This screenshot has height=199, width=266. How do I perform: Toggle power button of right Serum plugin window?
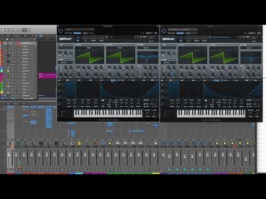(163, 30)
